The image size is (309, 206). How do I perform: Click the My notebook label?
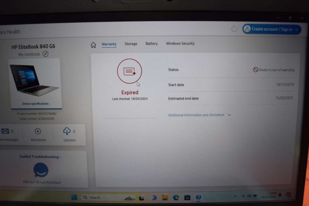(29, 54)
